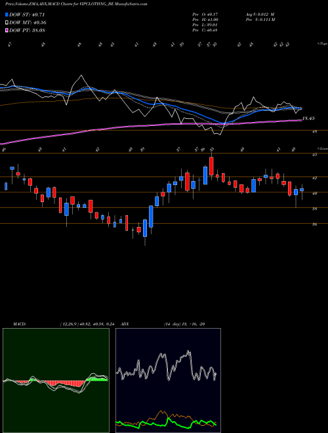328x433 pixels.
Task: Click the magenta DOW PT legend swatch
Action: coord(7,30)
